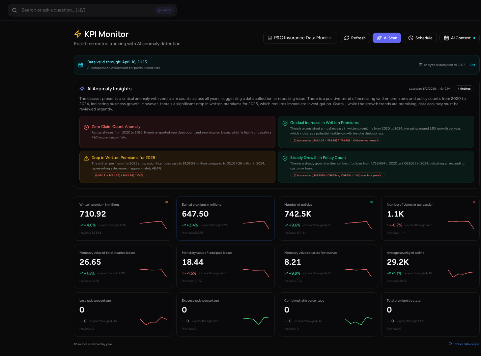The image size is (481, 356).
Task: Click the amber status dot on Written premium card
Action: point(167,202)
